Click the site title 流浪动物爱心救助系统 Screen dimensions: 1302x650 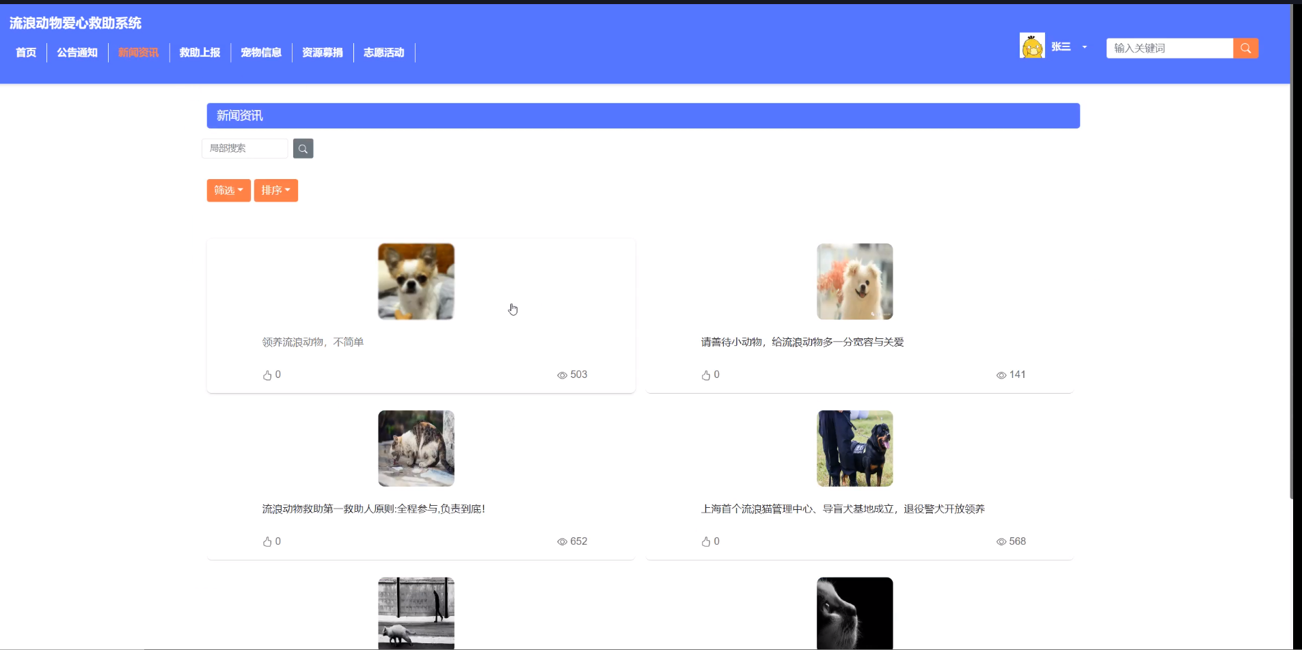(x=75, y=23)
